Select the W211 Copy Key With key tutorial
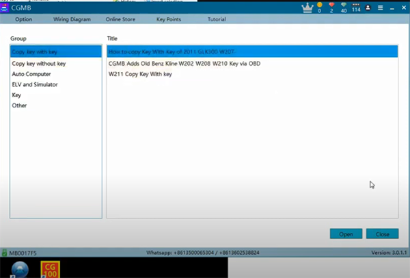The width and height of the screenshot is (410, 278). pyautogui.click(x=140, y=74)
